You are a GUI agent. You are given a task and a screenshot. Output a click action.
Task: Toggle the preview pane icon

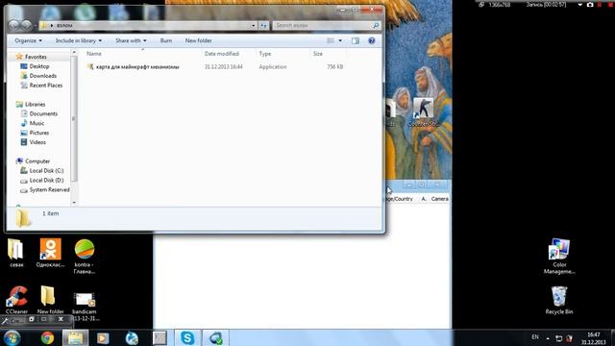[356, 40]
